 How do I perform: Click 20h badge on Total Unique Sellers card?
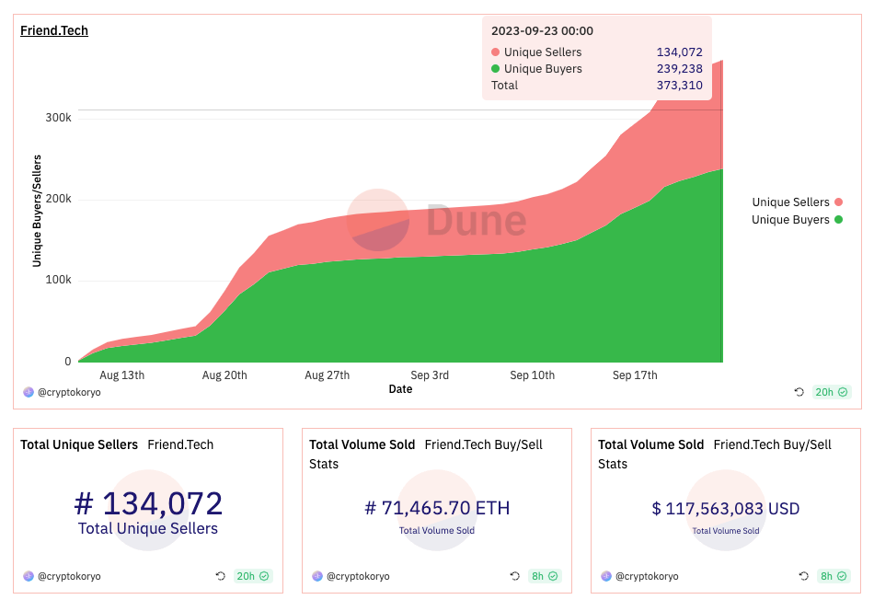252,576
